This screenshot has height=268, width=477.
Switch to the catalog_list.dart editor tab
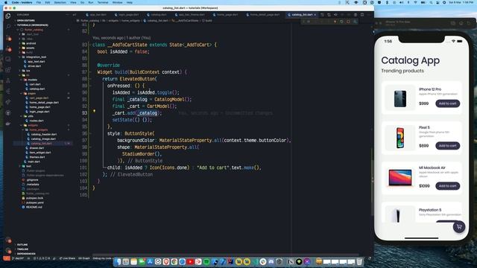(x=301, y=15)
